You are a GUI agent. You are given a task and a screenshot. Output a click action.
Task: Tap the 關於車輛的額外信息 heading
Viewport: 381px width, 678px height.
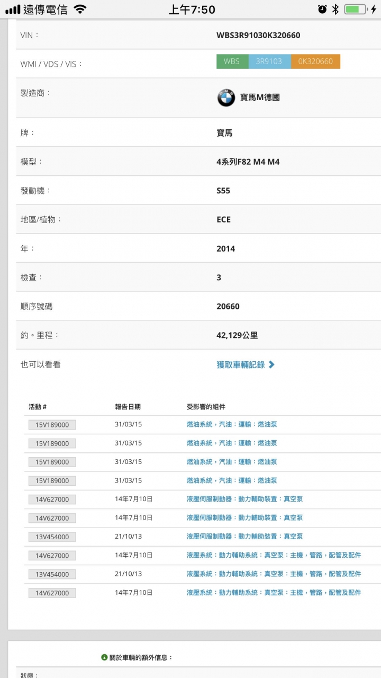pyautogui.click(x=141, y=657)
